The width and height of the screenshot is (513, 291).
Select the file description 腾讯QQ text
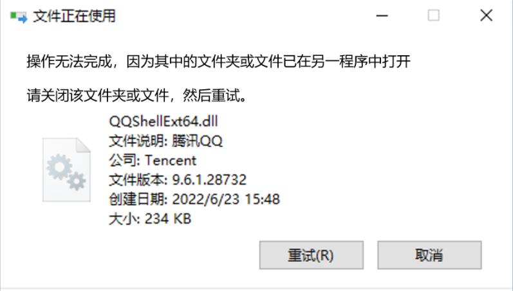(x=197, y=141)
